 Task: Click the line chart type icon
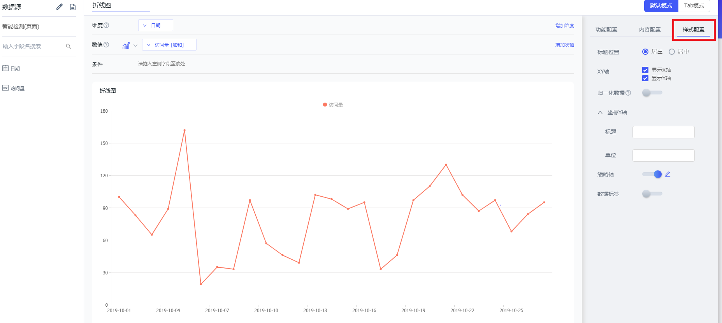126,45
